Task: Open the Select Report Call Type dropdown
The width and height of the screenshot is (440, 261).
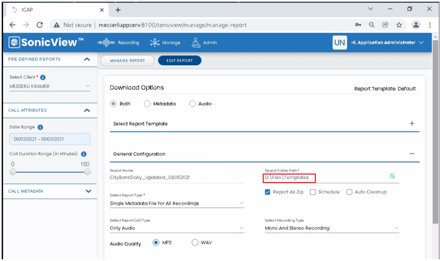Action: coord(177,228)
